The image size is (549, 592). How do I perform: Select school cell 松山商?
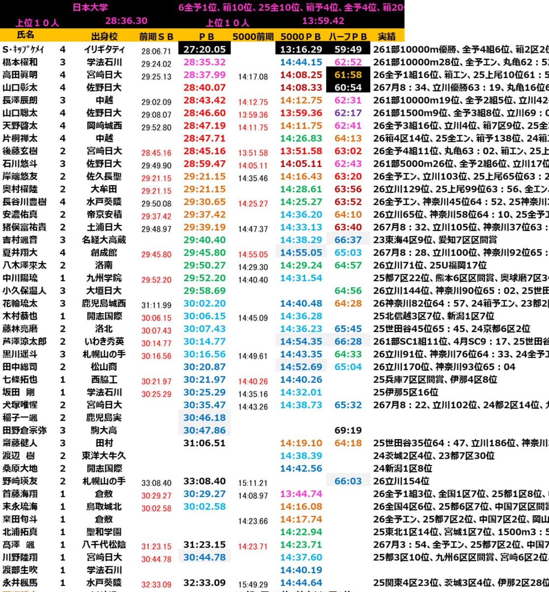click(104, 367)
